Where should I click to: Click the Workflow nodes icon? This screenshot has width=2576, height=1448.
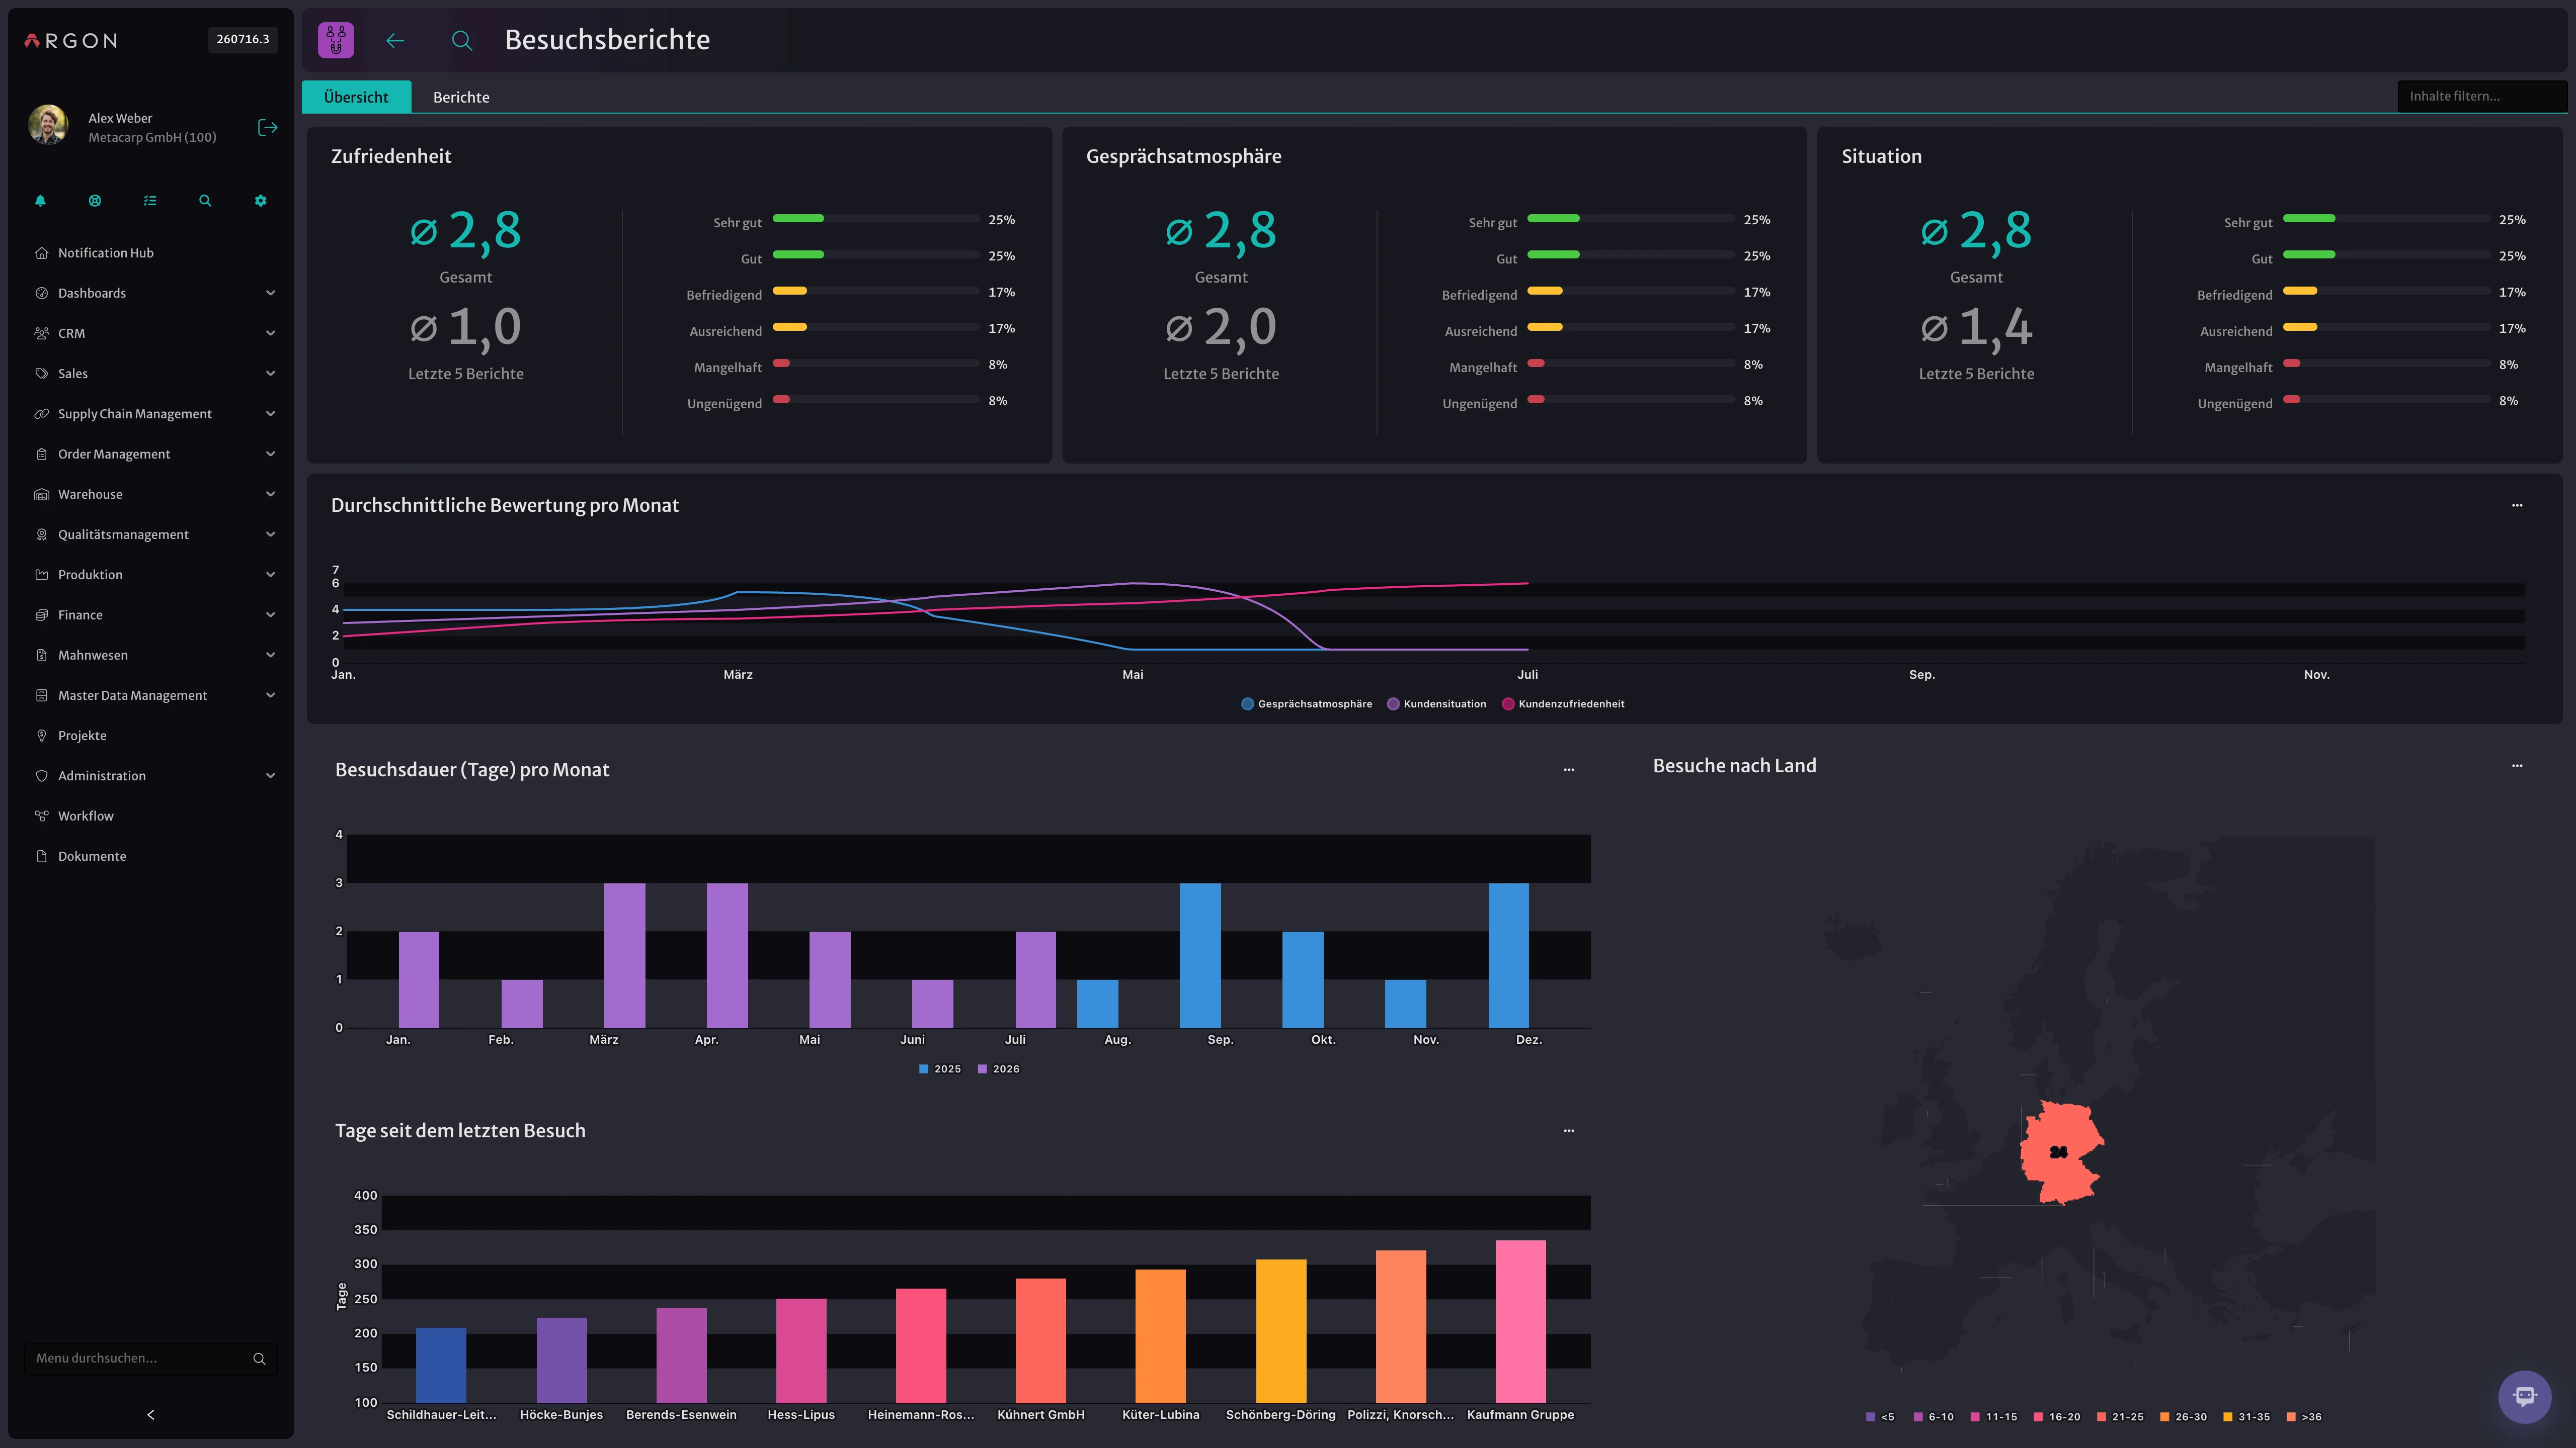[41, 817]
